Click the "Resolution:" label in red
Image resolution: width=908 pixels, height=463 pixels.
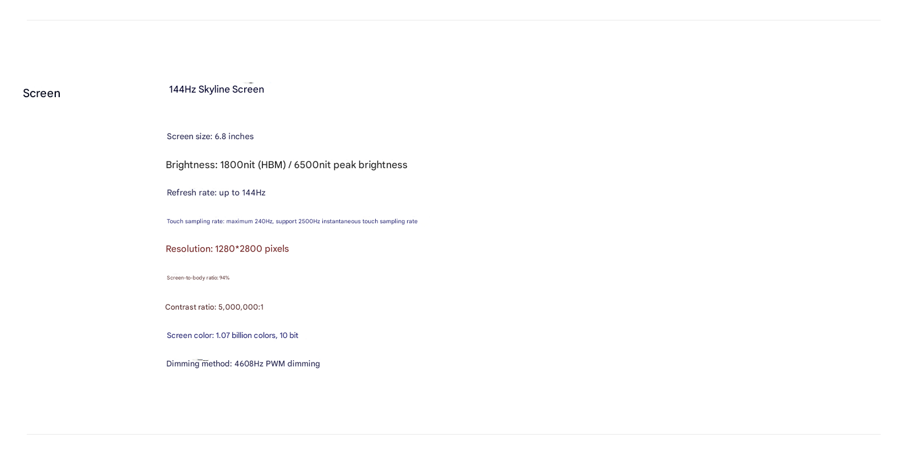pyautogui.click(x=189, y=249)
